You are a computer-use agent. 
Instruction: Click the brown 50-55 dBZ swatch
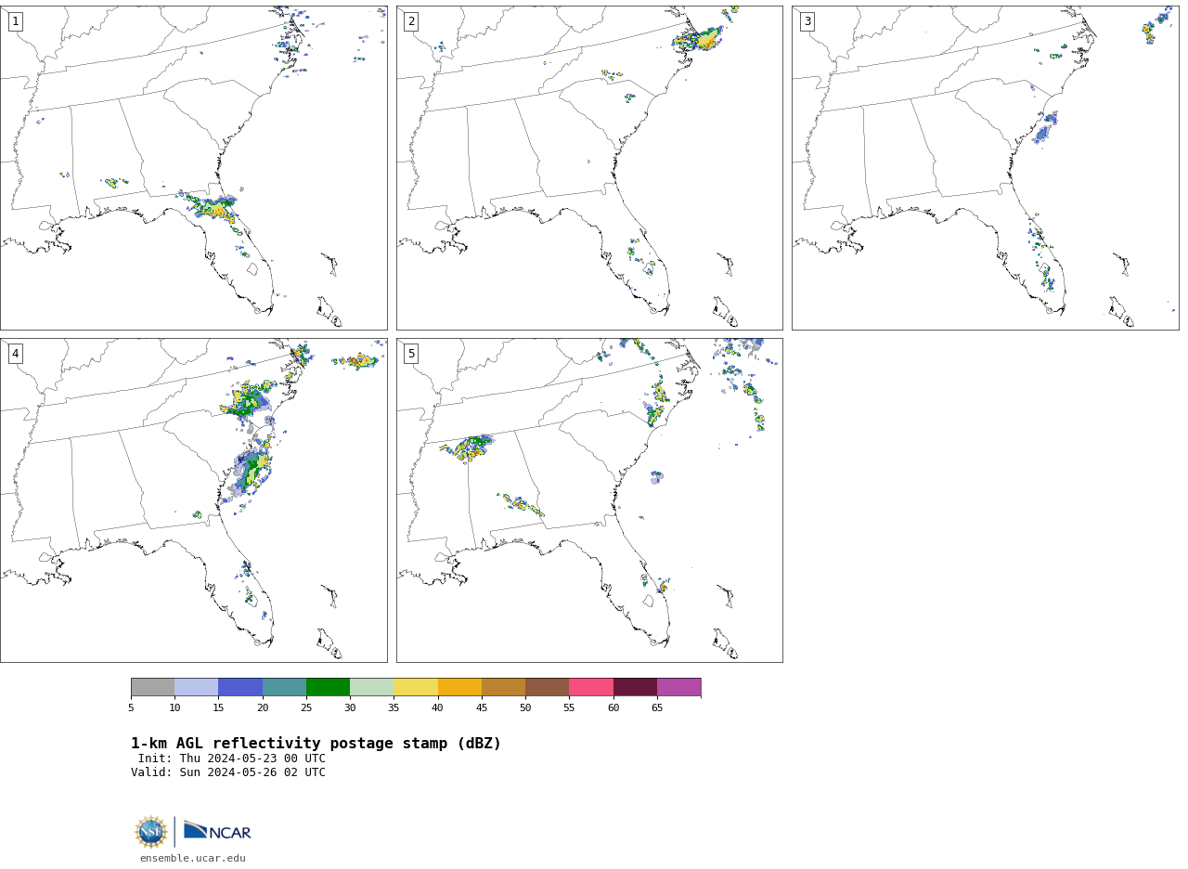548,687
